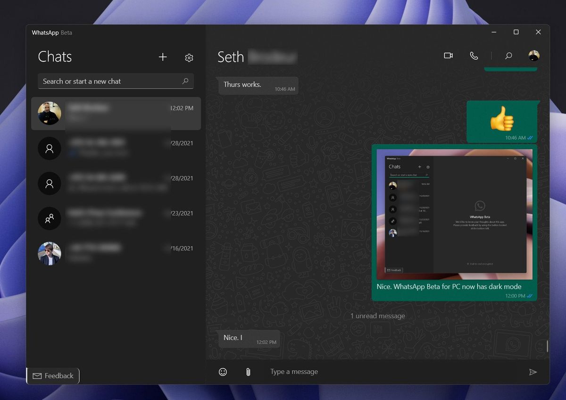
Task: Click the '1 unread message' divider label
Action: point(378,316)
